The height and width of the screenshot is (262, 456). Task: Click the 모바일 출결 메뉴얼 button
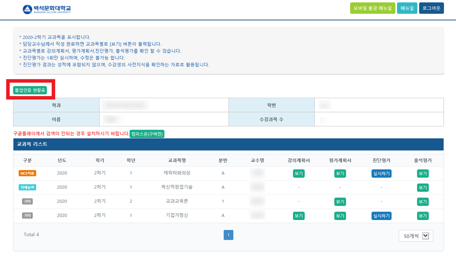[x=373, y=8]
